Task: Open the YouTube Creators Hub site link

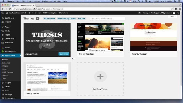Action: pos(18,13)
